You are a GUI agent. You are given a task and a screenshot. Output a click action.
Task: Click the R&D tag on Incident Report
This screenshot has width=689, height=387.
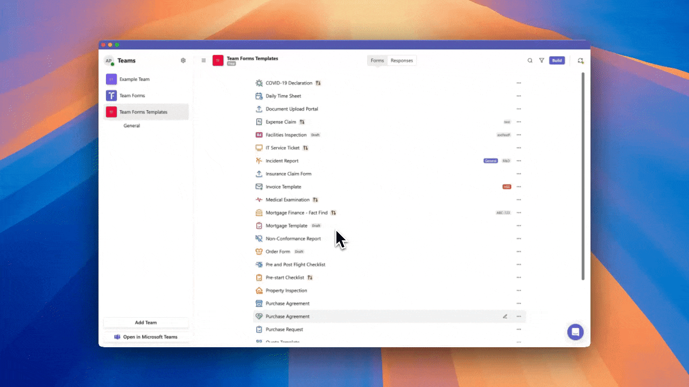[x=506, y=161]
